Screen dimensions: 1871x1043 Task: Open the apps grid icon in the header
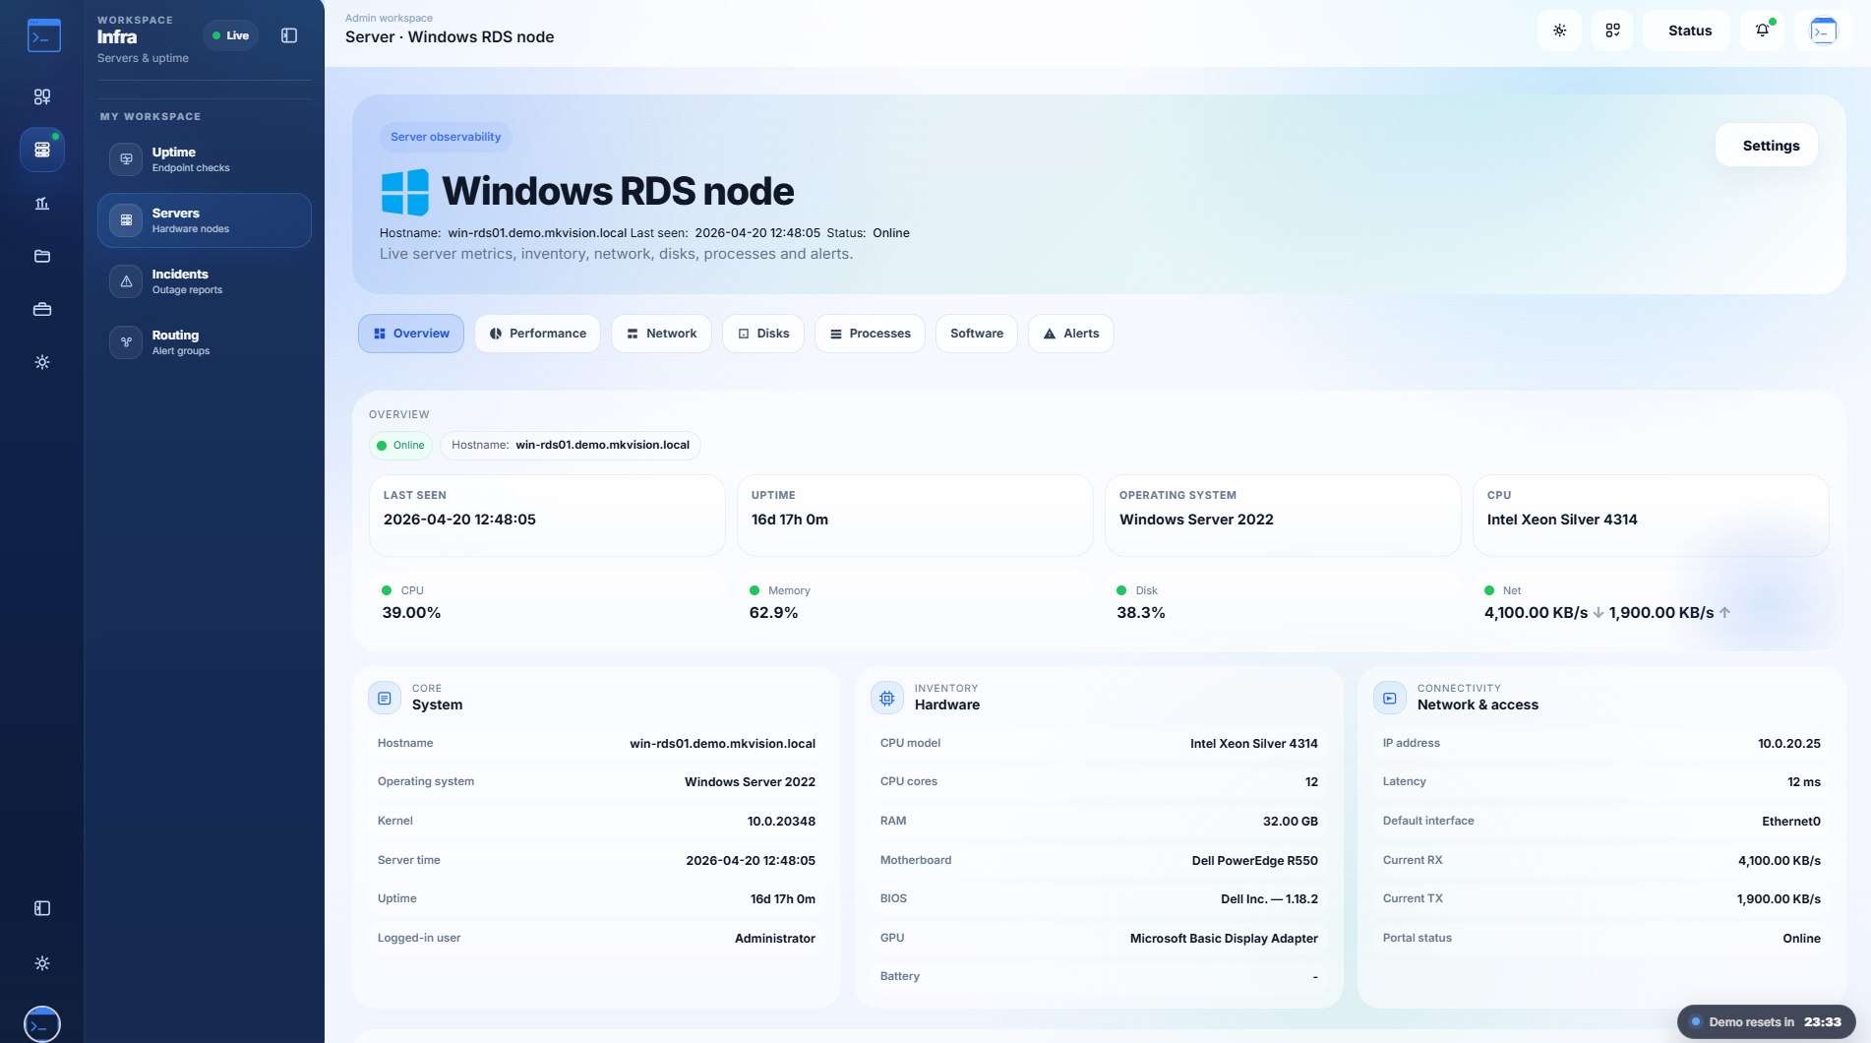[1612, 31]
